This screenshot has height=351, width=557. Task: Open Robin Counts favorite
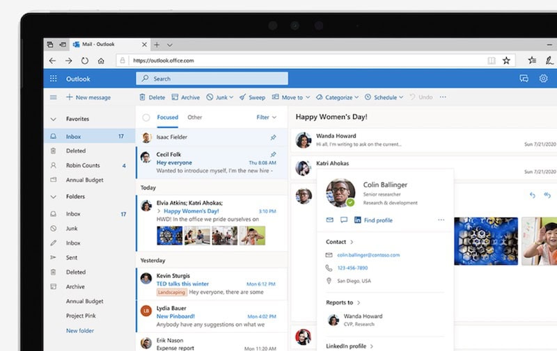coord(89,165)
